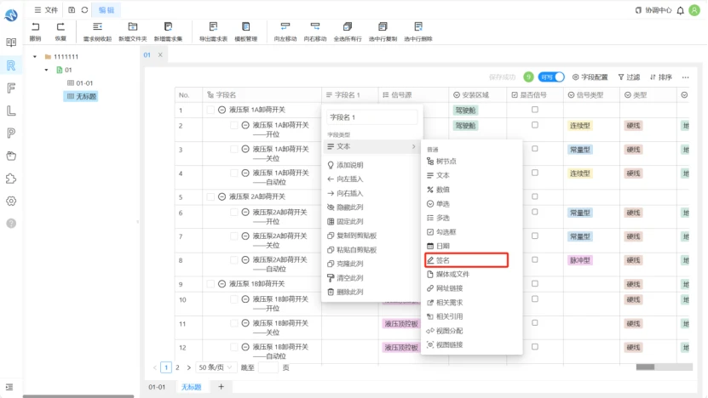Screen dimensions: 708x398
Task: Check 是否信号 box for row 10
Action: [x=534, y=298]
